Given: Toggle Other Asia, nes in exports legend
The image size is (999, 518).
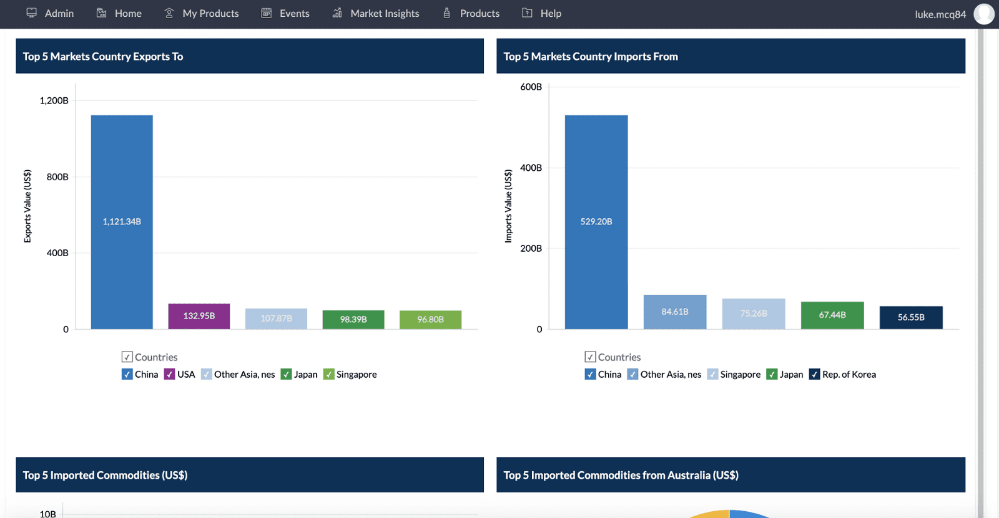Looking at the screenshot, I should (x=206, y=374).
